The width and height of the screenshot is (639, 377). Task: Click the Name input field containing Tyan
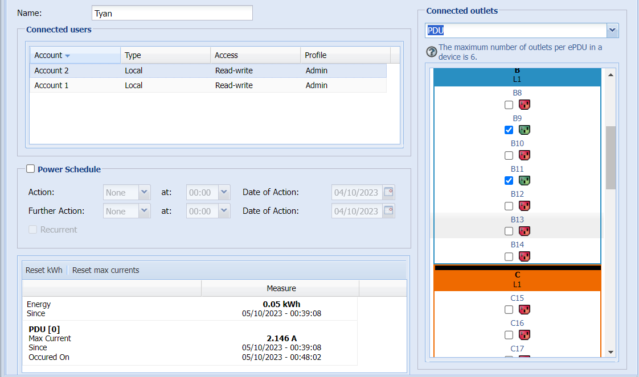[172, 13]
